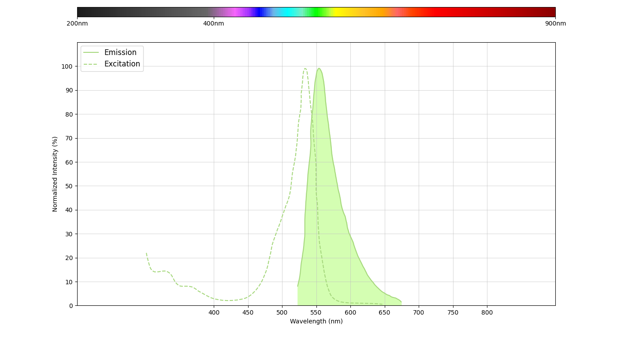This screenshot has width=617, height=352.
Task: Click the 400 x-axis tick label
Action: coord(214,312)
